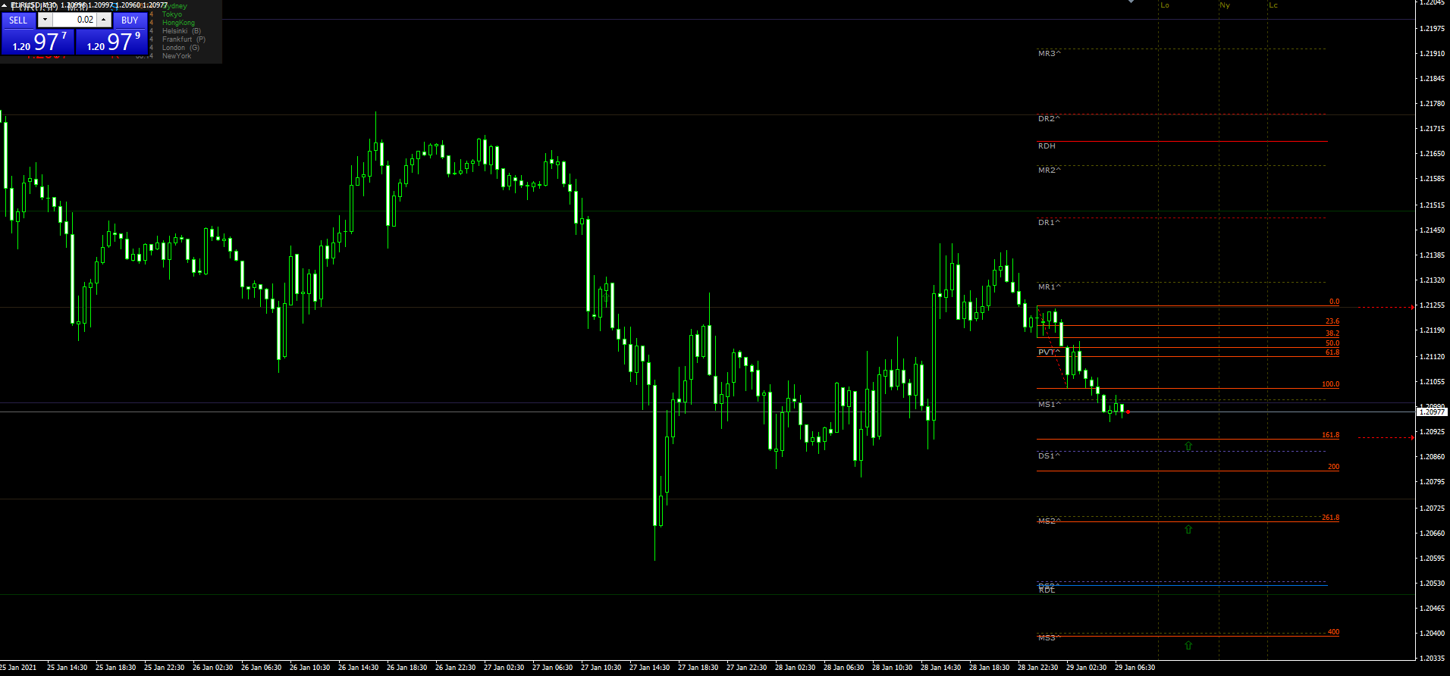Select the MR2^ pivot level label
Viewport: 1450px width, 676px height.
tap(1049, 171)
